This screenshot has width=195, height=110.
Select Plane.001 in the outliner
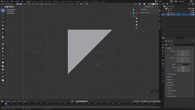coord(172,13)
